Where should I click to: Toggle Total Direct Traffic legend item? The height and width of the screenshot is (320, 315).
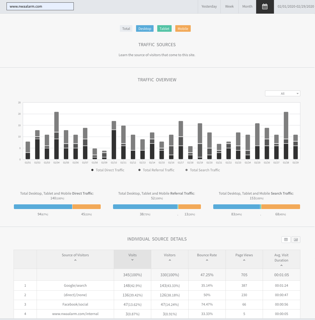[x=108, y=170]
